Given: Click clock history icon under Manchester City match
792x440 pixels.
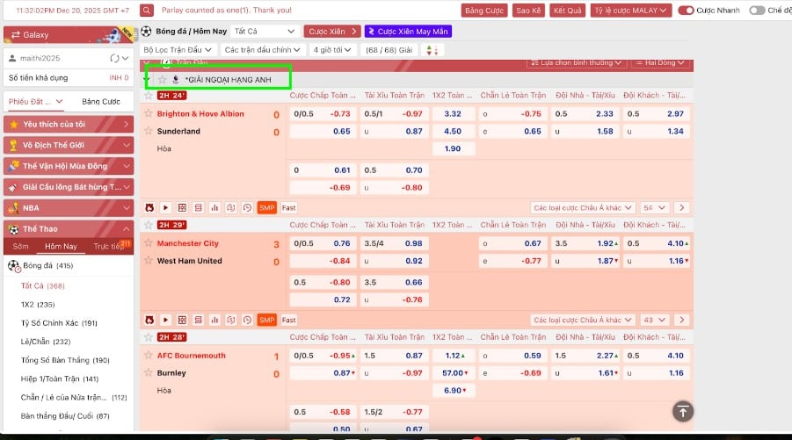Looking at the screenshot, I should (247, 320).
